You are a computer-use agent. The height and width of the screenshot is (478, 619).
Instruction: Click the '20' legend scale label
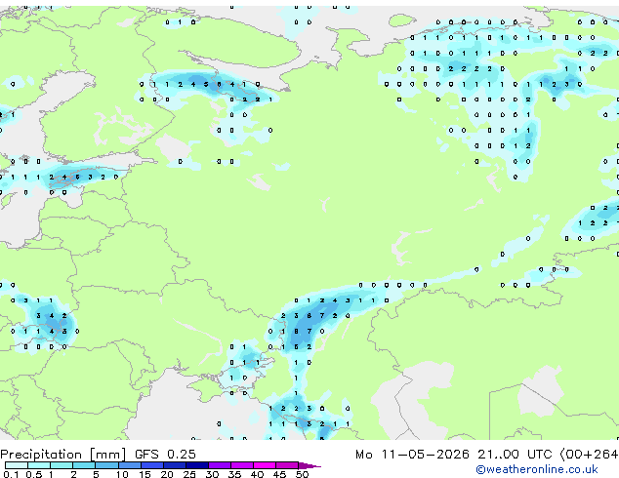pyautogui.click(x=167, y=474)
